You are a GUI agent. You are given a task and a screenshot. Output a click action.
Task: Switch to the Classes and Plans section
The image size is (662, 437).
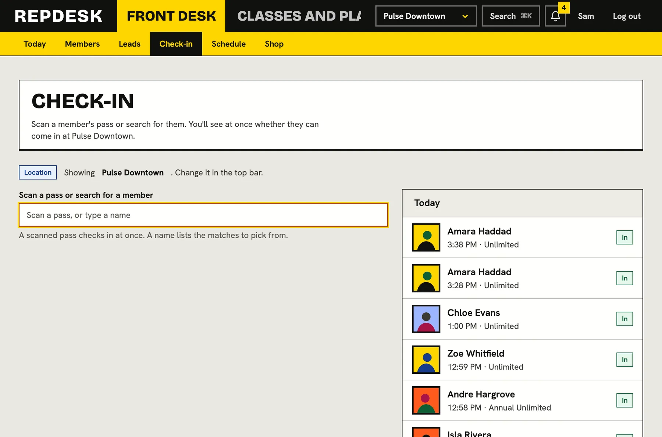[299, 16]
